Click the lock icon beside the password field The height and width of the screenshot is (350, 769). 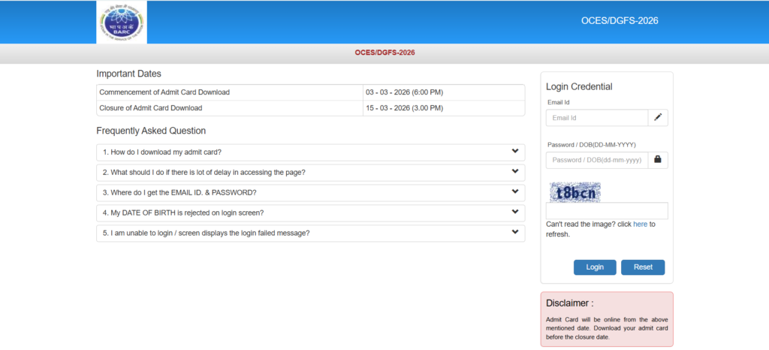click(658, 159)
